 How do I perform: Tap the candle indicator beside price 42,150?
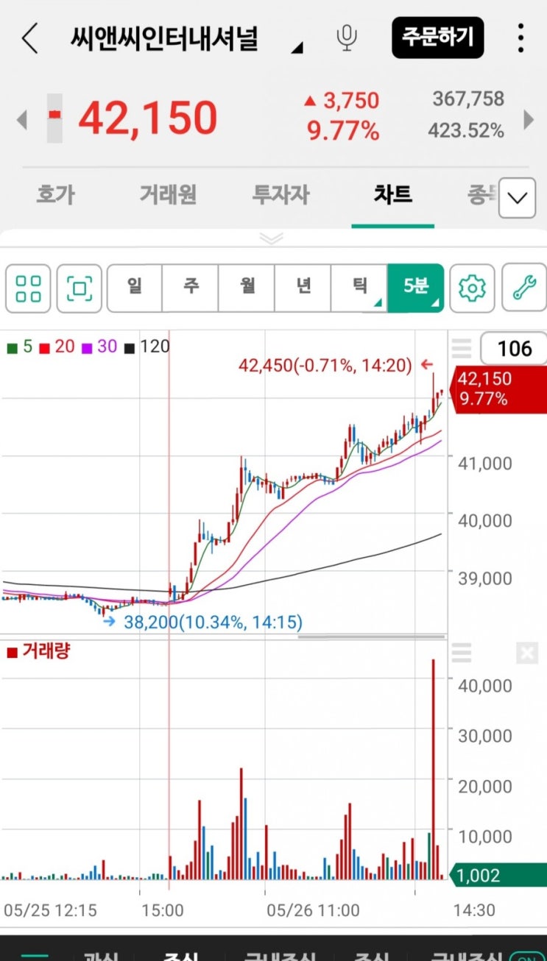[x=55, y=118]
